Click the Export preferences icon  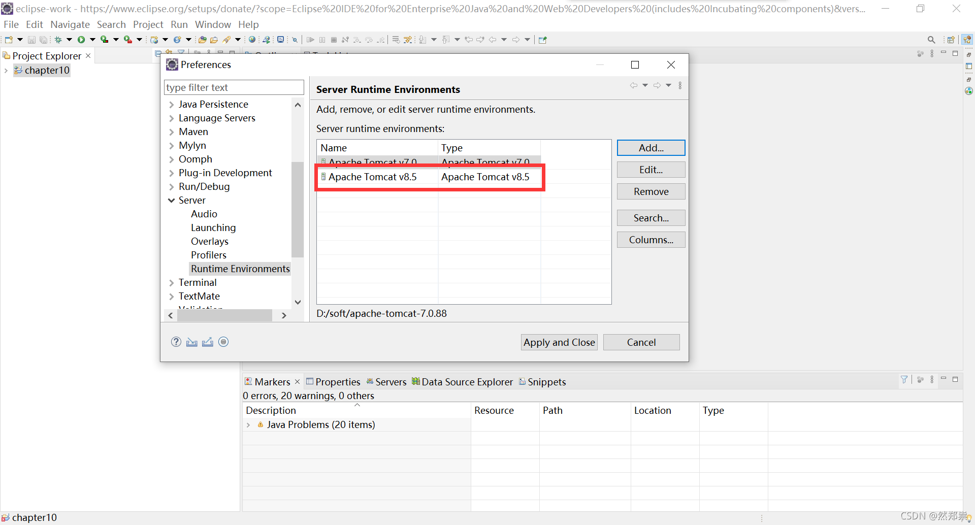click(207, 342)
